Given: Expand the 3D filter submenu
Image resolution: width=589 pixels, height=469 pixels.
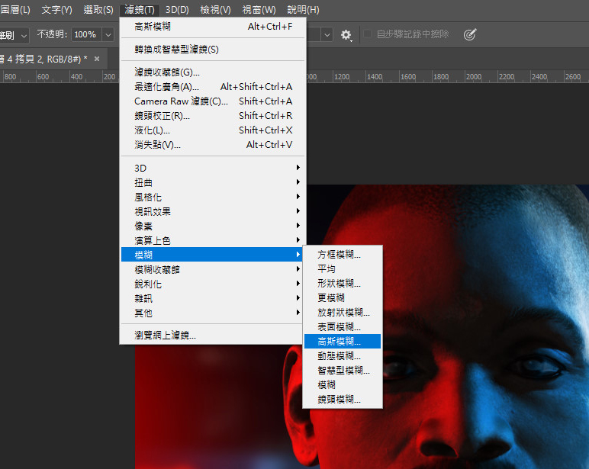Looking at the screenshot, I should point(213,168).
